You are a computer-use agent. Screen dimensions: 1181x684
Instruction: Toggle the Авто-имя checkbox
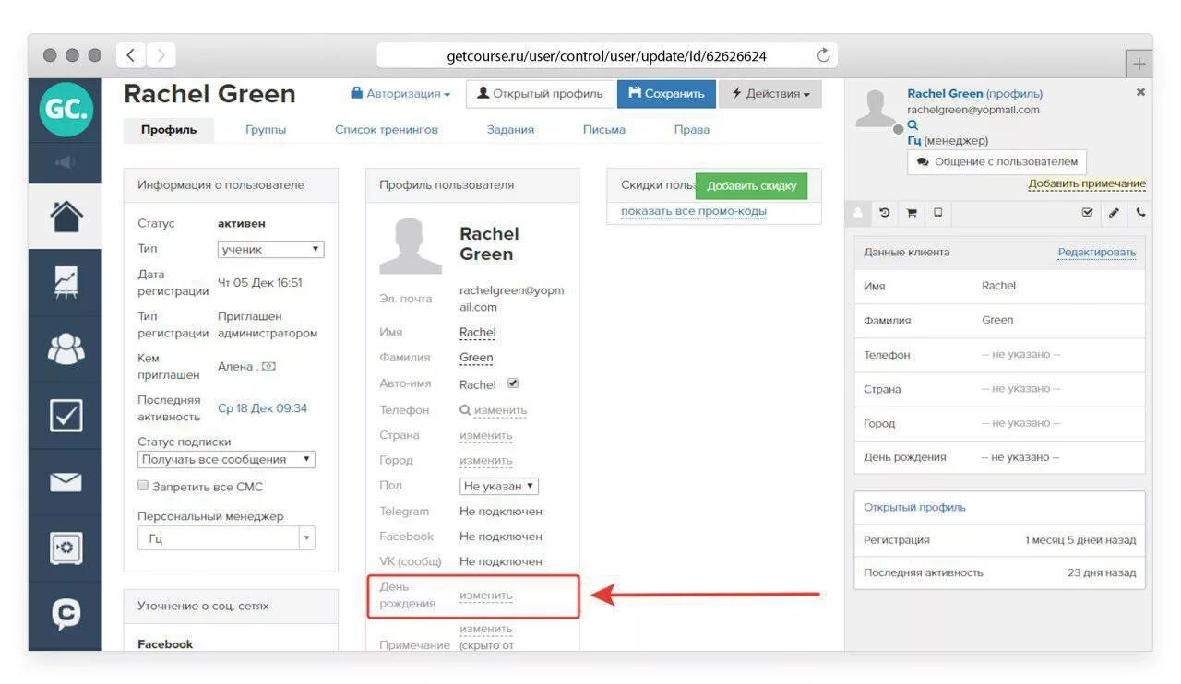(513, 383)
